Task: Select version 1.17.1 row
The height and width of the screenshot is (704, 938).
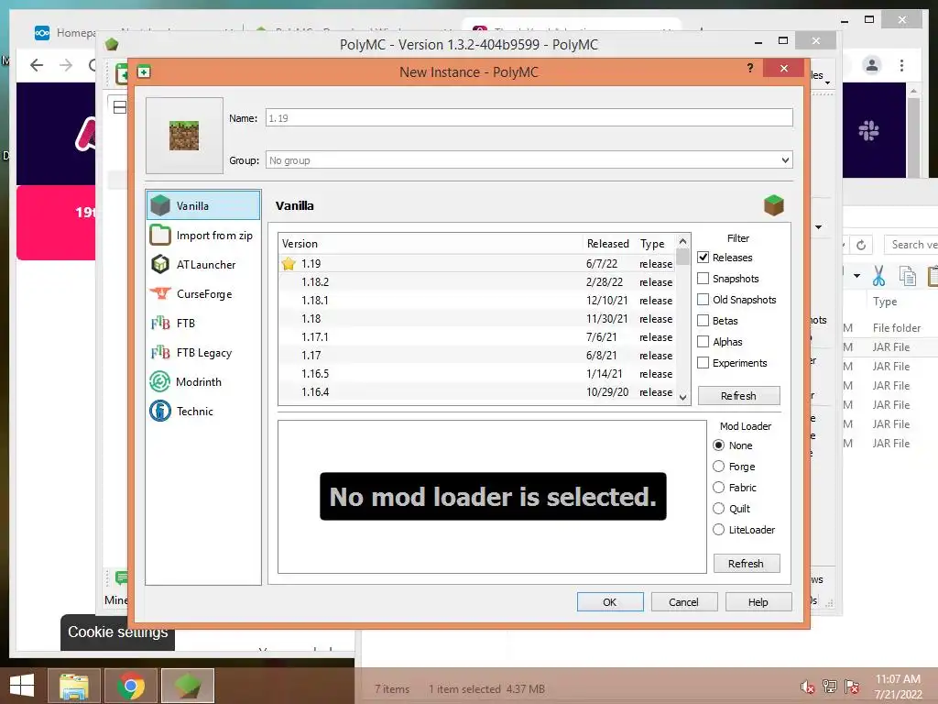Action: coord(477,337)
